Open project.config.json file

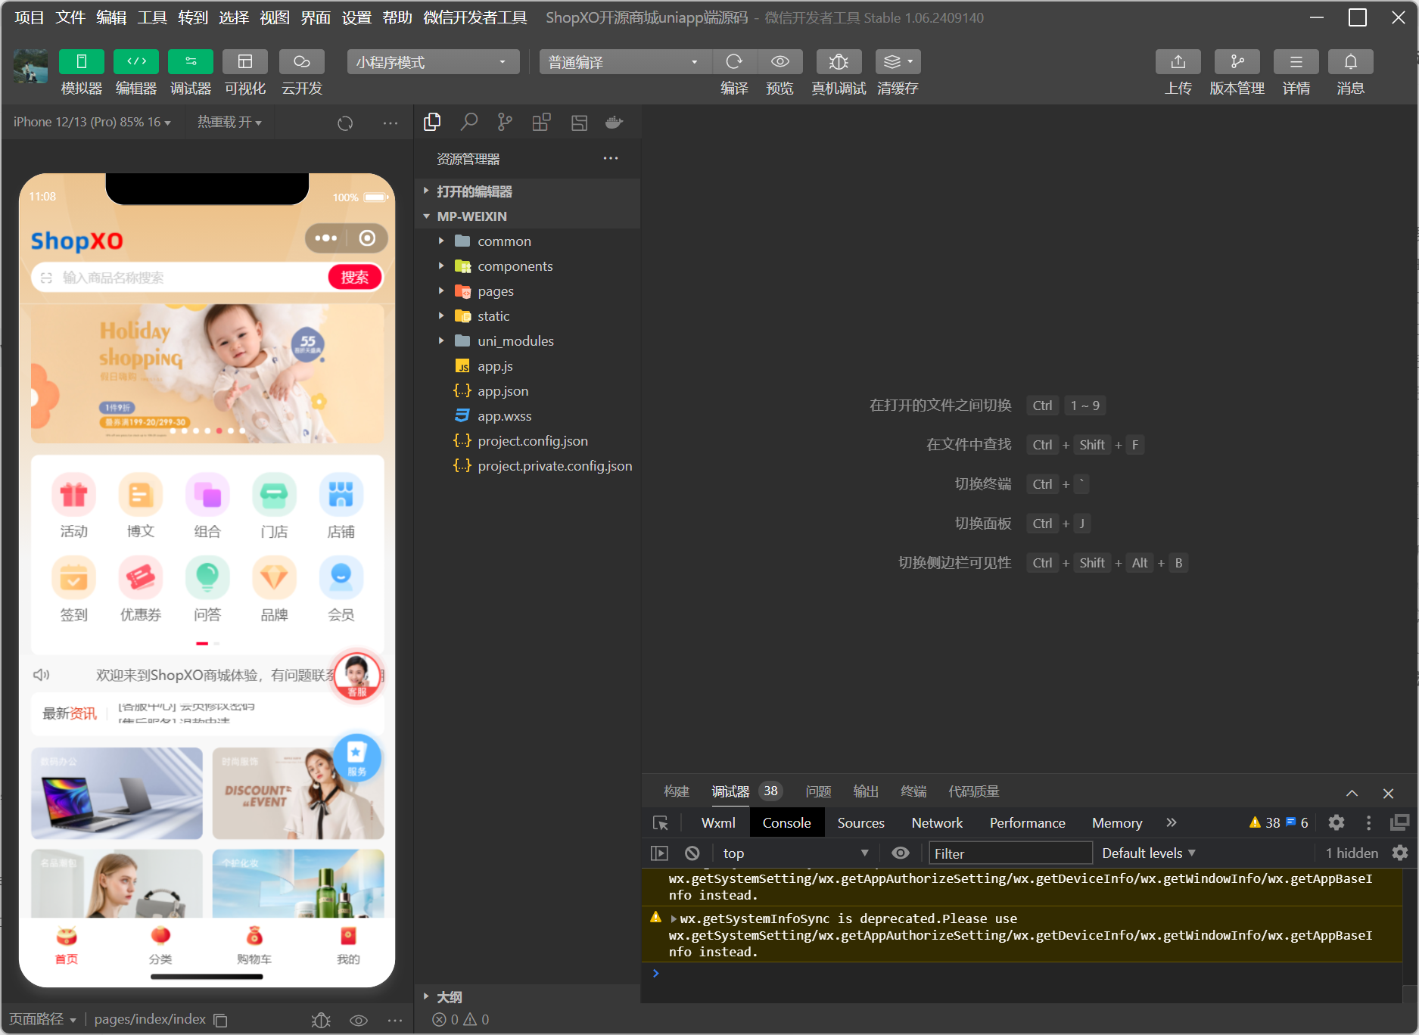pyautogui.click(x=527, y=441)
